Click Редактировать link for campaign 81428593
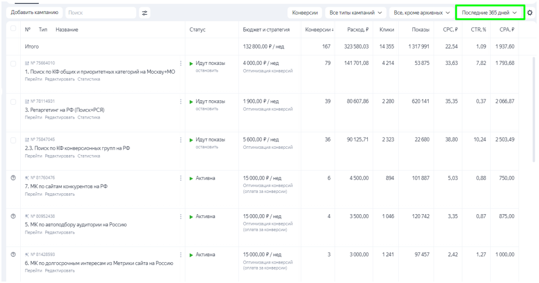 60,270
